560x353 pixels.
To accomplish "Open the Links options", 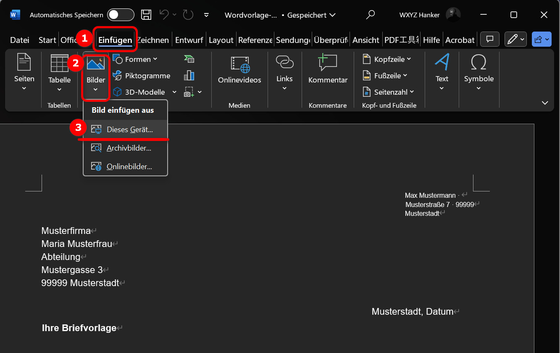I will [284, 74].
